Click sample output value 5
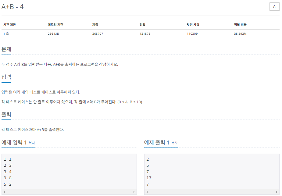 (x=148, y=166)
